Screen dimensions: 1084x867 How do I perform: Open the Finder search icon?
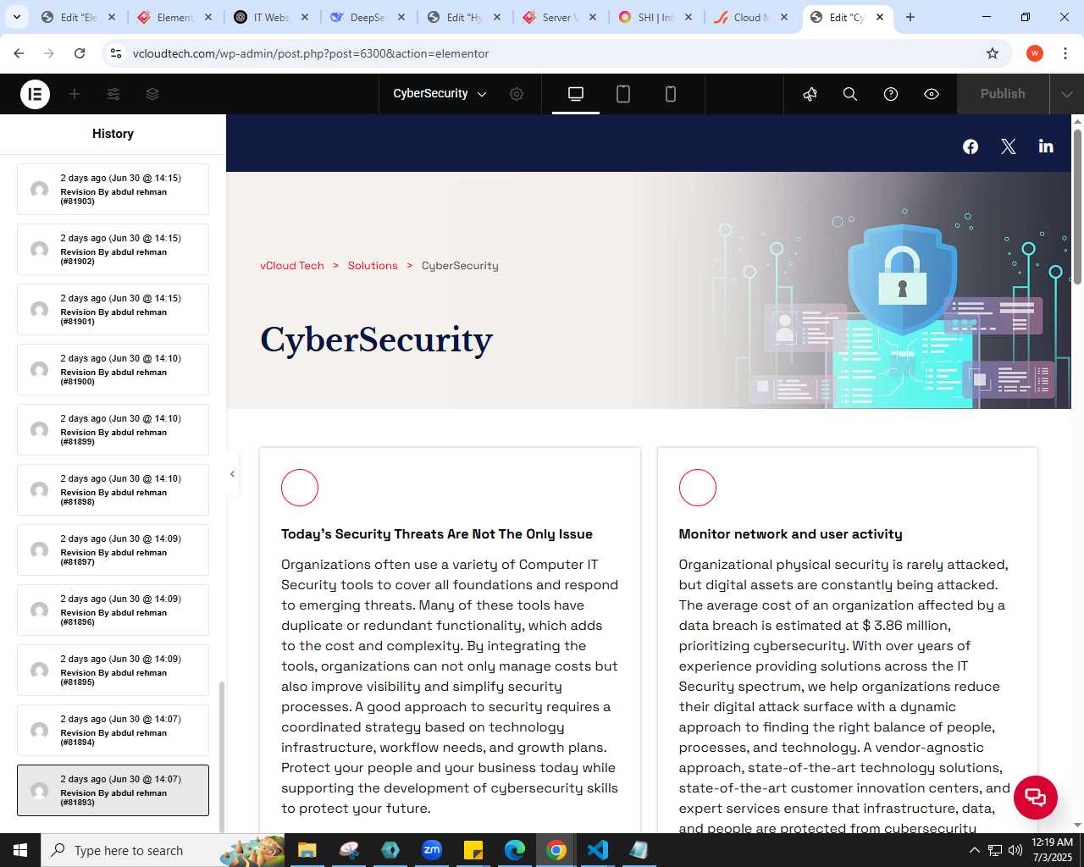tap(850, 94)
